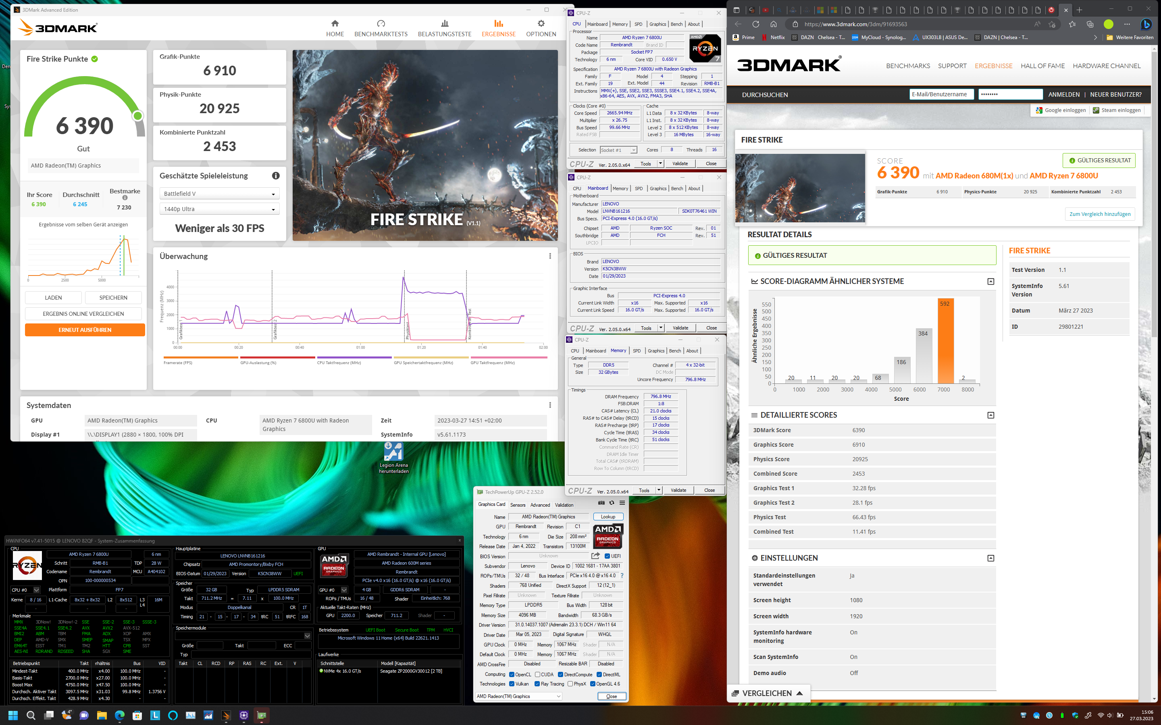The image size is (1161, 725).
Task: Open browser Collections icon
Action: point(1090,24)
